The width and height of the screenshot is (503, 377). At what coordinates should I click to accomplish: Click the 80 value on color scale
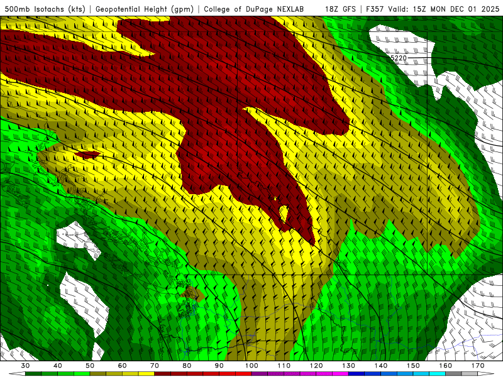[x=187, y=366]
